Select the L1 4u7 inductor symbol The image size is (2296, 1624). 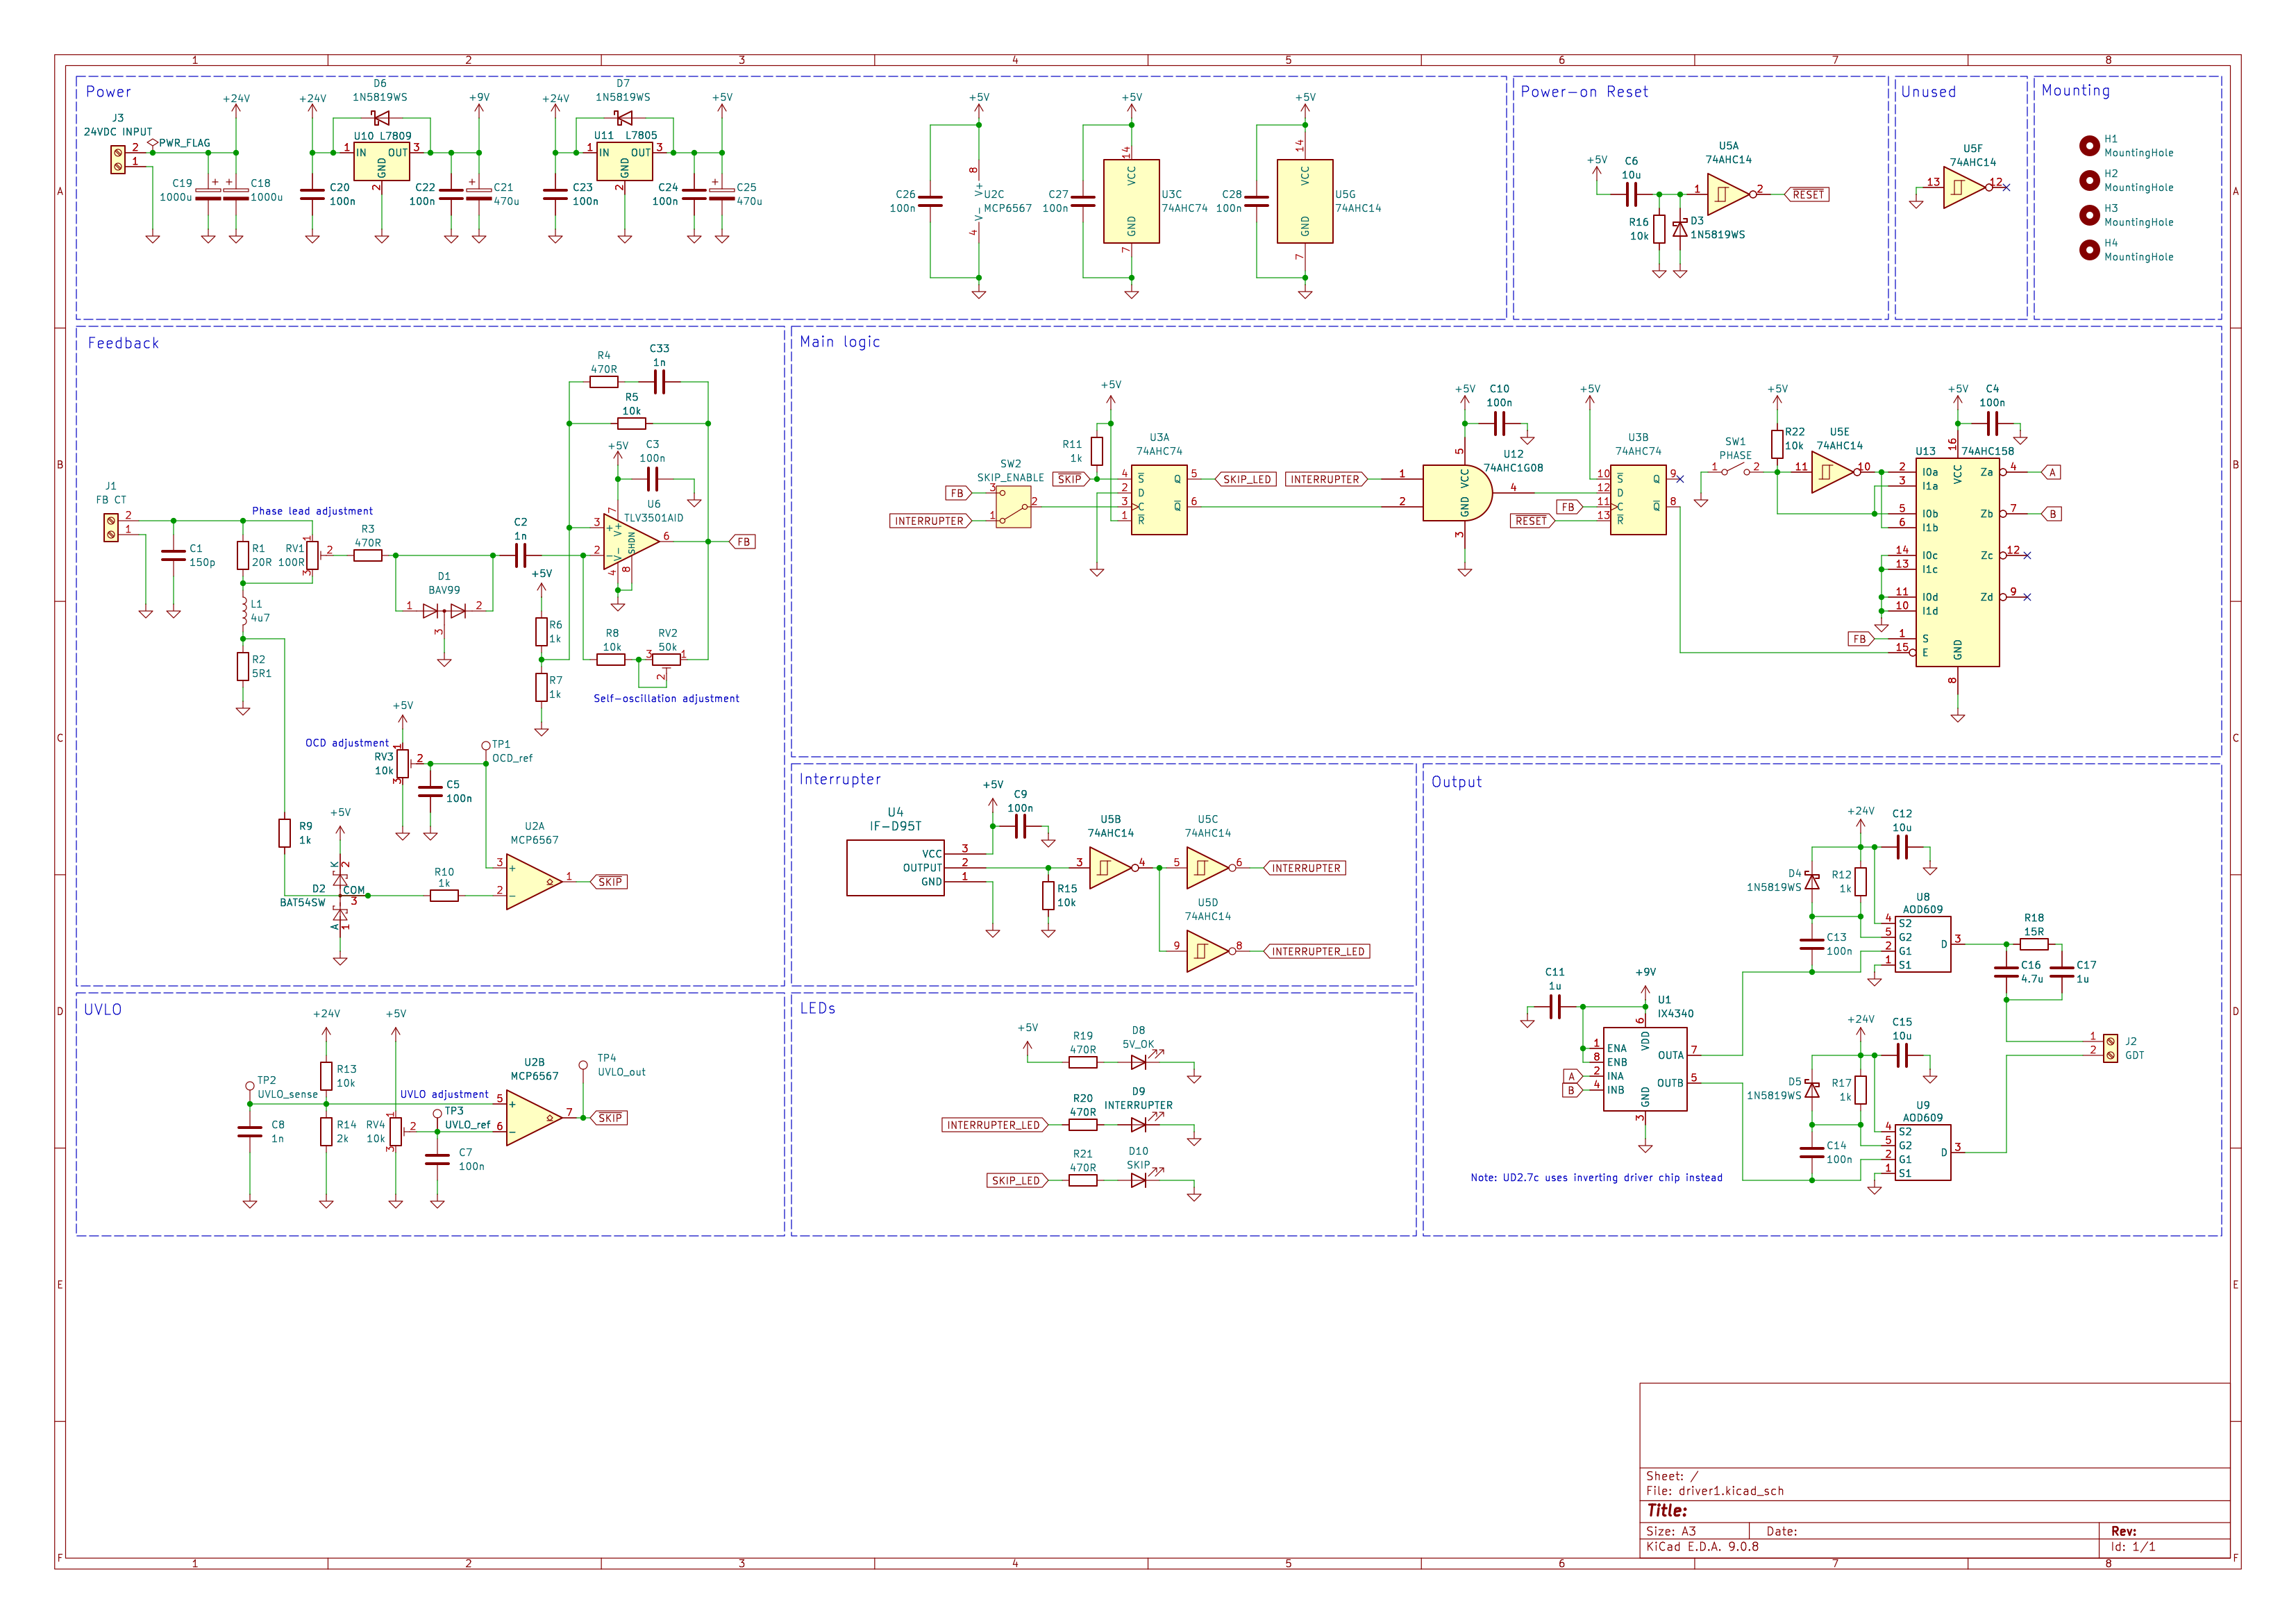(243, 611)
